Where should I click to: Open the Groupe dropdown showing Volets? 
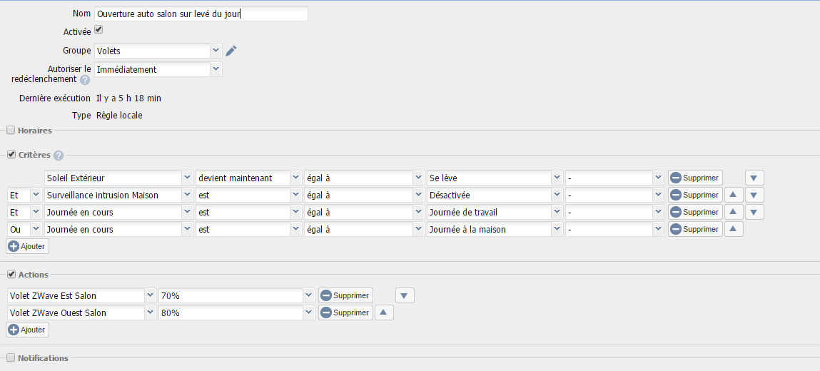tap(216, 51)
